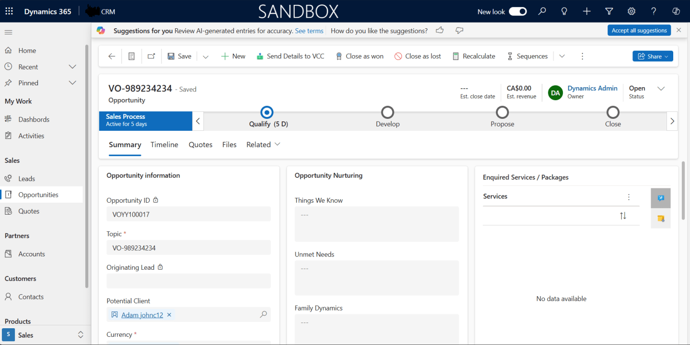Open the help question mark icon
690x345 pixels.
[654, 11]
